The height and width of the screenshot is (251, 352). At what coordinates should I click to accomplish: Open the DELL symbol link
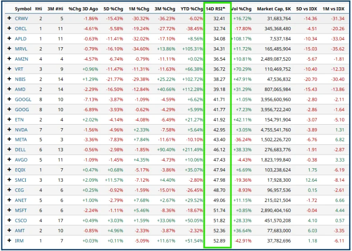click(20, 149)
